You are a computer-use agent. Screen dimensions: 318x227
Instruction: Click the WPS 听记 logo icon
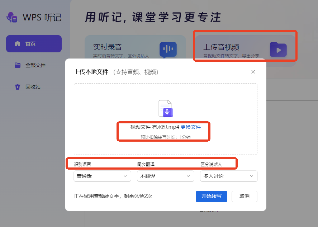click(12, 17)
